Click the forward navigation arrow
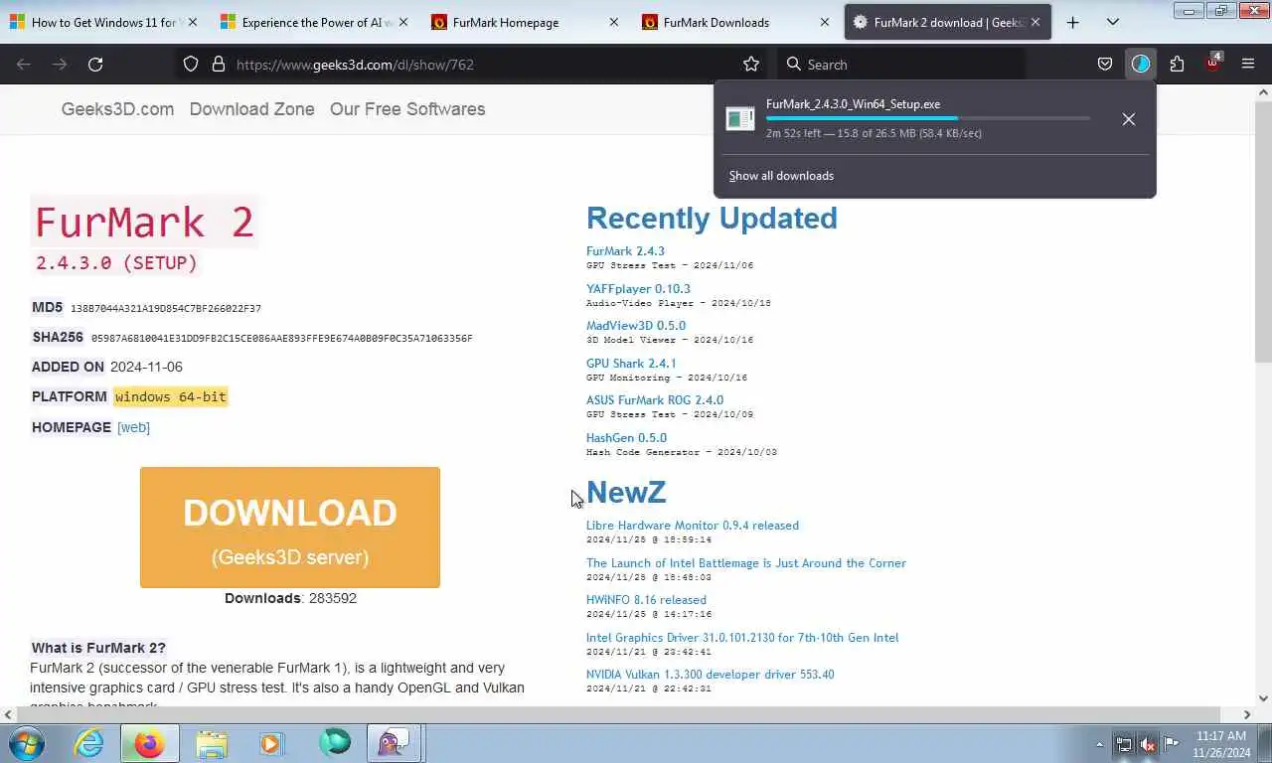This screenshot has height=763, width=1272. (x=60, y=64)
